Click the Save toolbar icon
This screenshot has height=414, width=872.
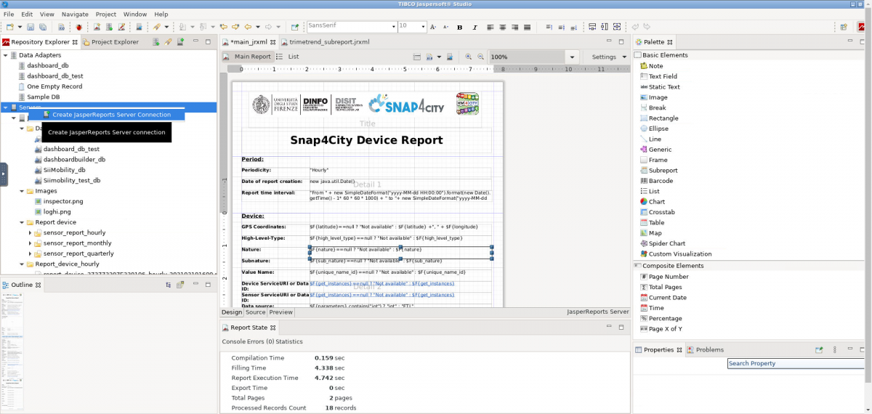(x=31, y=28)
